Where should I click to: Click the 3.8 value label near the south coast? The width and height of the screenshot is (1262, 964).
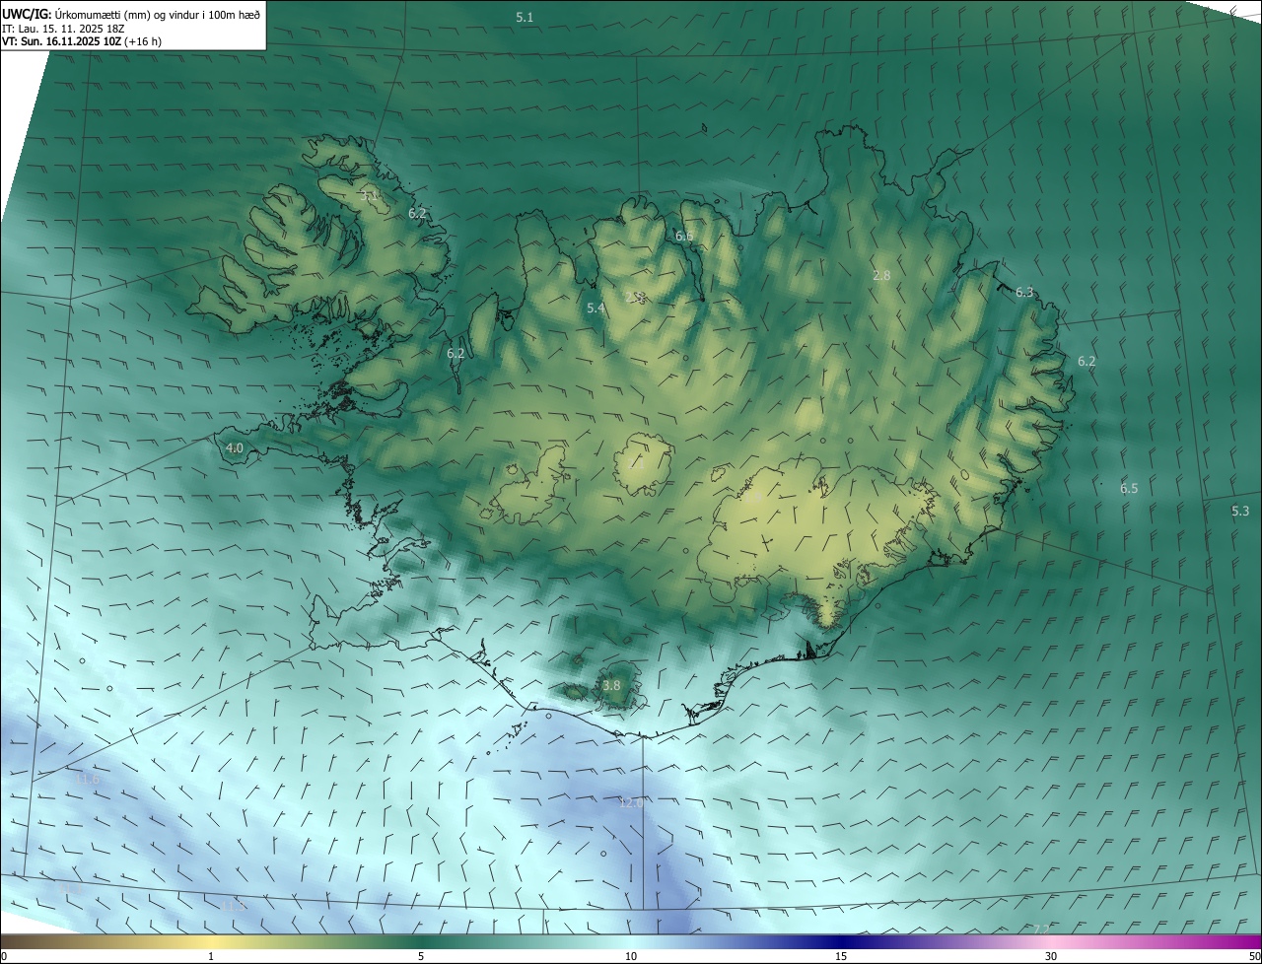click(611, 686)
